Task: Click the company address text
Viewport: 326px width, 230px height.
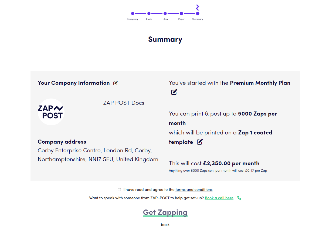Action: (98, 155)
